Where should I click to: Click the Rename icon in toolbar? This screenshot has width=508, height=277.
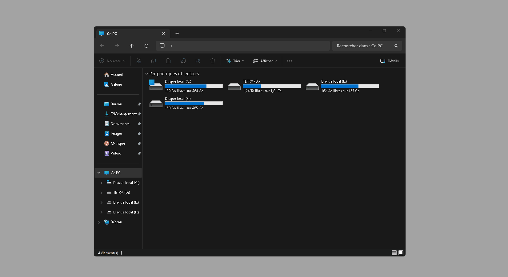183,61
